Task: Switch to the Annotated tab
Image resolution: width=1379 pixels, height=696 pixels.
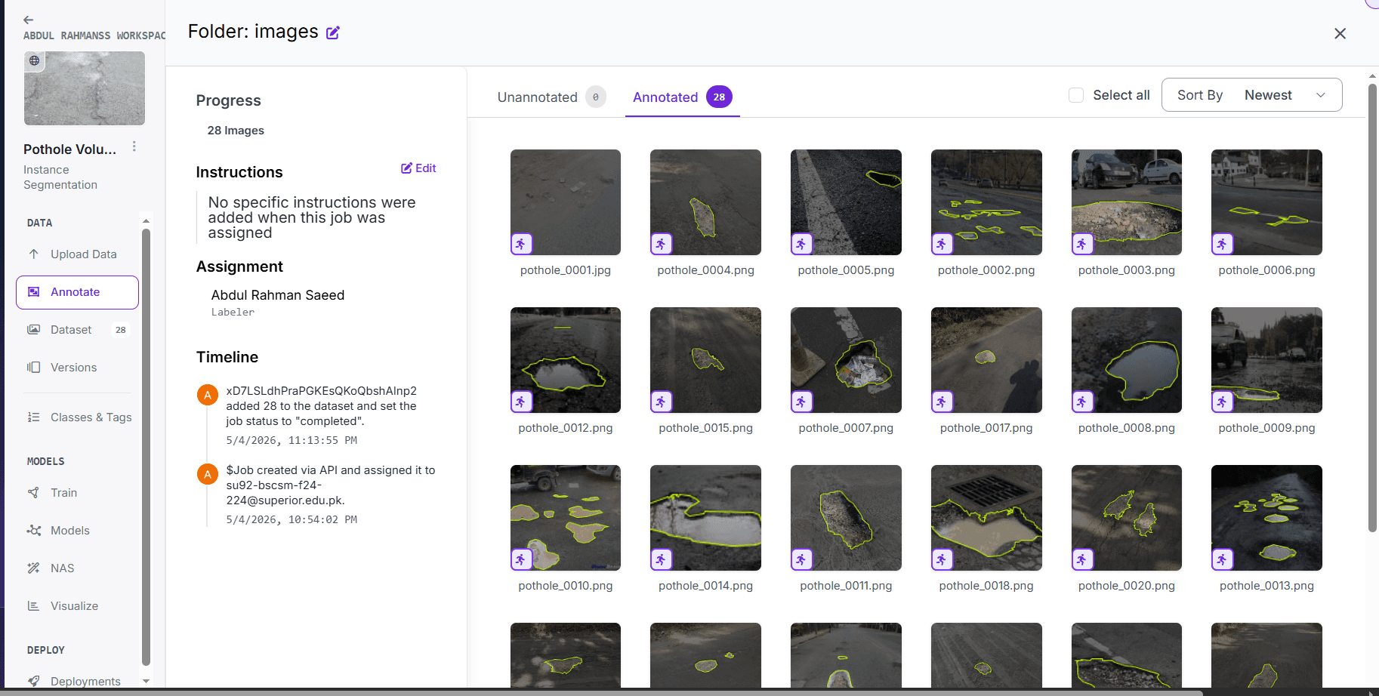Action: 682,97
